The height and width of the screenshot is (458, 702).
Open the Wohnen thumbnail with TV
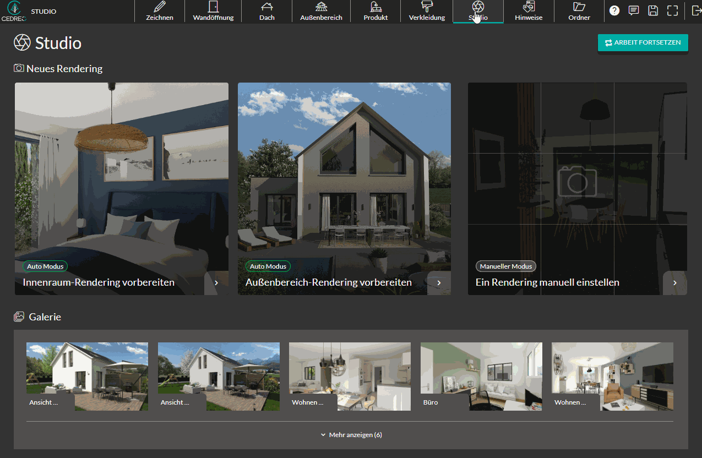click(x=612, y=377)
